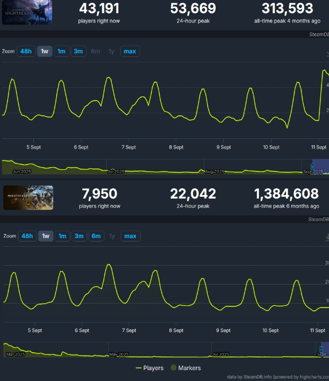Click Aug 2025 label in Nightreign navigator
This screenshot has width=329, height=381.
click(215, 172)
